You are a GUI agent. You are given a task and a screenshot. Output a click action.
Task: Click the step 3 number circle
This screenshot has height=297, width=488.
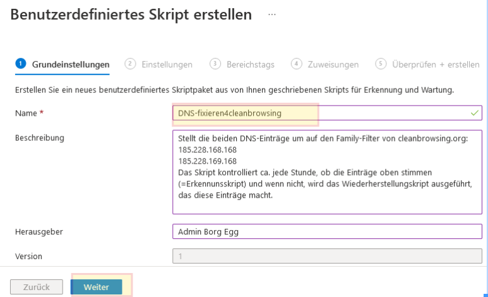(x=215, y=64)
